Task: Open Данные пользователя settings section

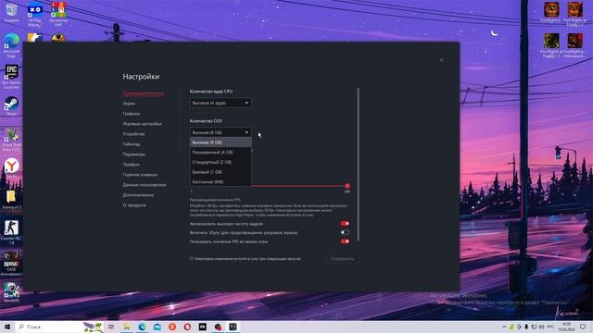Action: click(145, 185)
